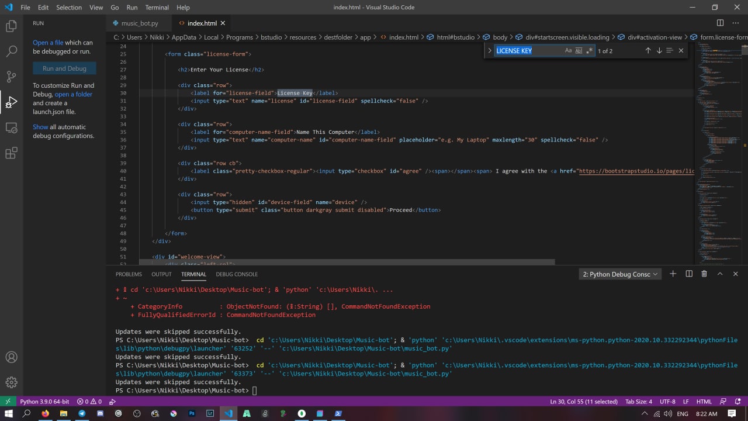The image size is (748, 421).
Task: Click the horizontal editor scrollbar
Action: point(347,263)
